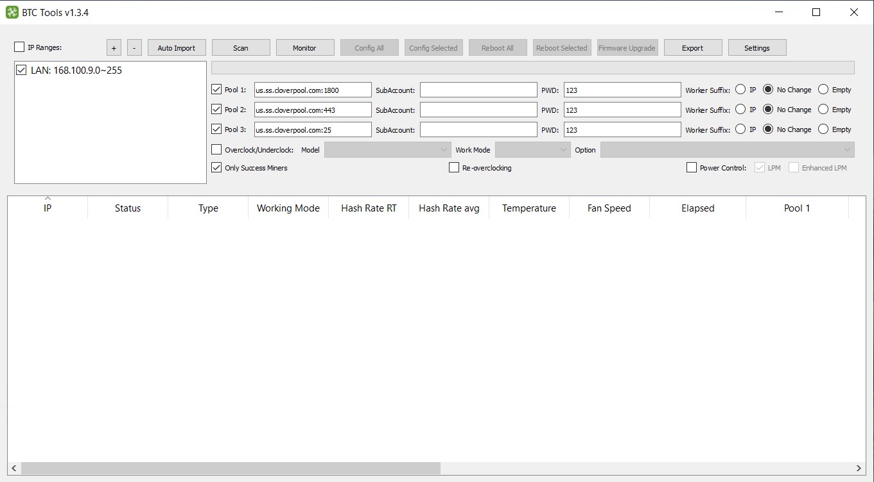This screenshot has width=874, height=482.
Task: Open Settings from the toolbar
Action: (x=756, y=48)
